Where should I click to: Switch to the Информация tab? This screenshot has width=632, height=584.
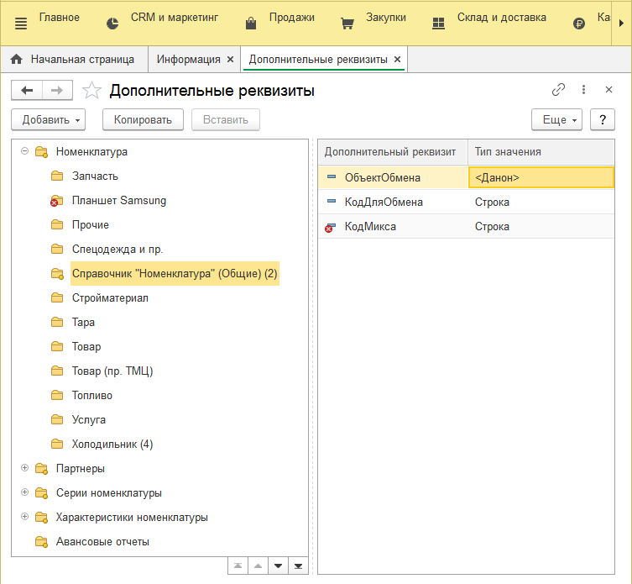coord(189,60)
